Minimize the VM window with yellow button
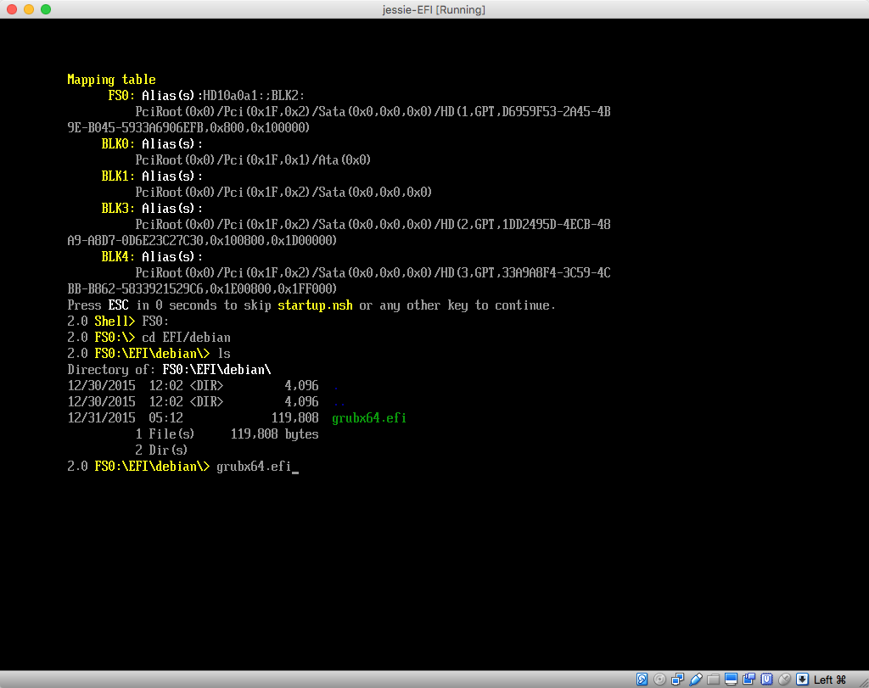This screenshot has height=688, width=869. pyautogui.click(x=29, y=9)
